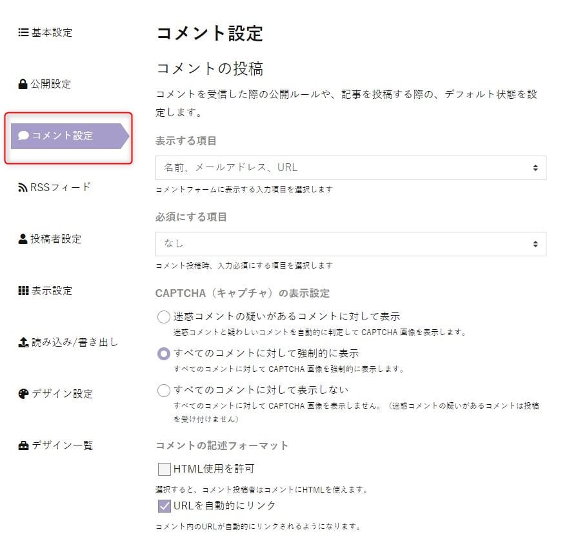
Task: Click the arrows on 名前、メールアドレス、URL select
Action: (x=535, y=168)
